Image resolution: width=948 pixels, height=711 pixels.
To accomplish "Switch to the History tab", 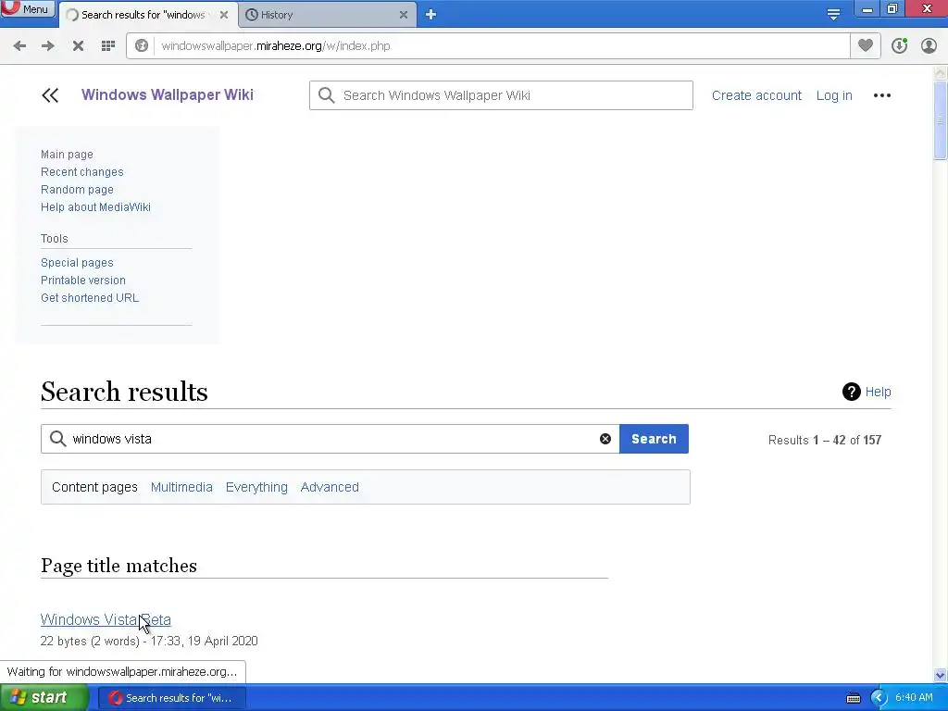I will [327, 15].
